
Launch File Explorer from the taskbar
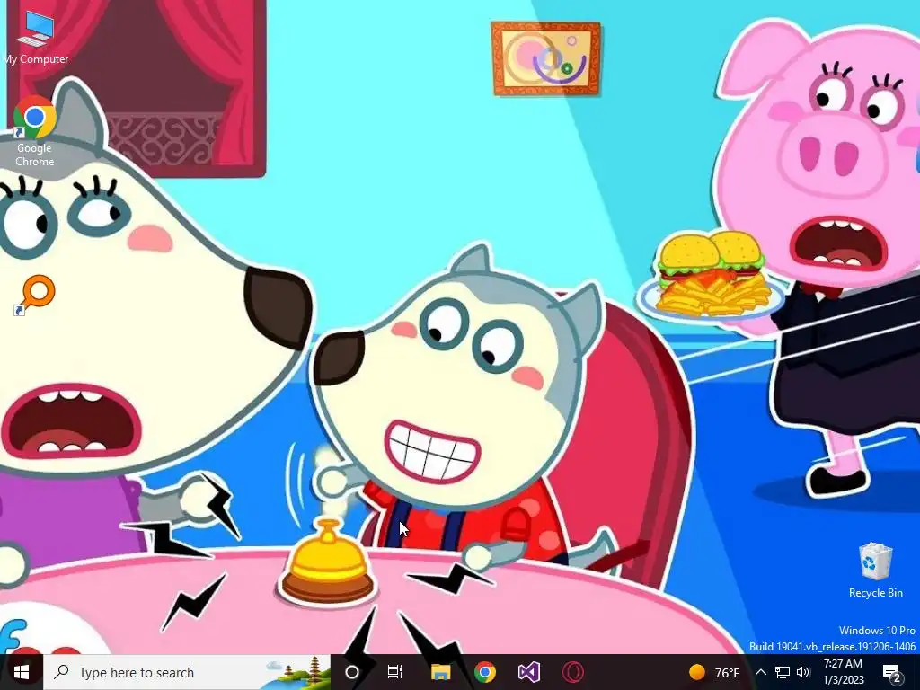pos(440,672)
